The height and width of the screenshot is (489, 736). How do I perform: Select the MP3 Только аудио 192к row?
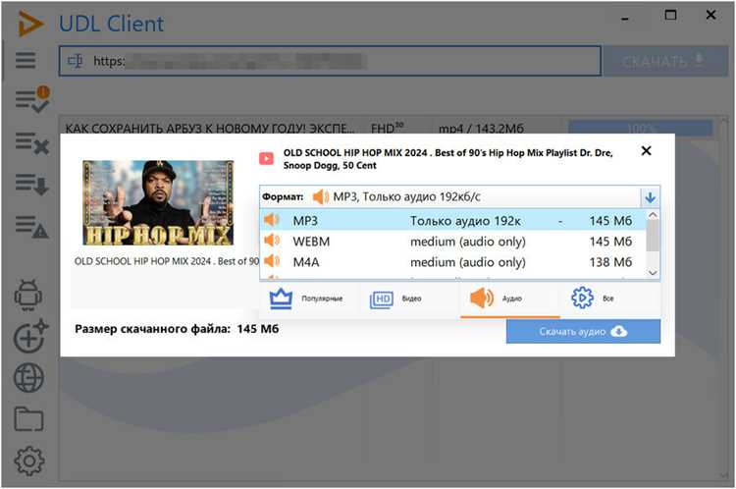[452, 220]
